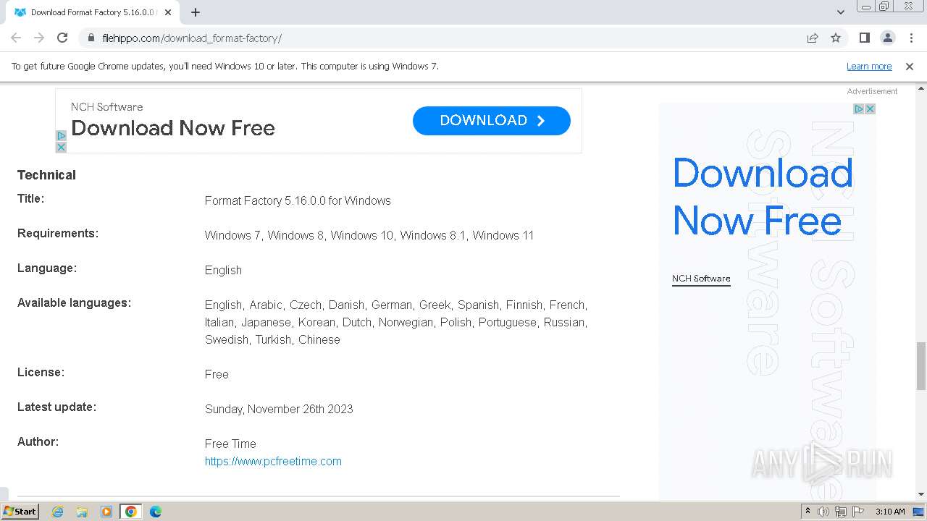This screenshot has width=927, height=521.
Task: Click the 'Technical' section heading
Action: (x=46, y=175)
